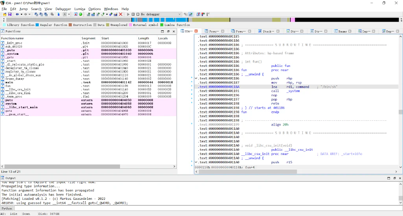Click the open file folder icon
403x216 pixels.
coord(5,15)
